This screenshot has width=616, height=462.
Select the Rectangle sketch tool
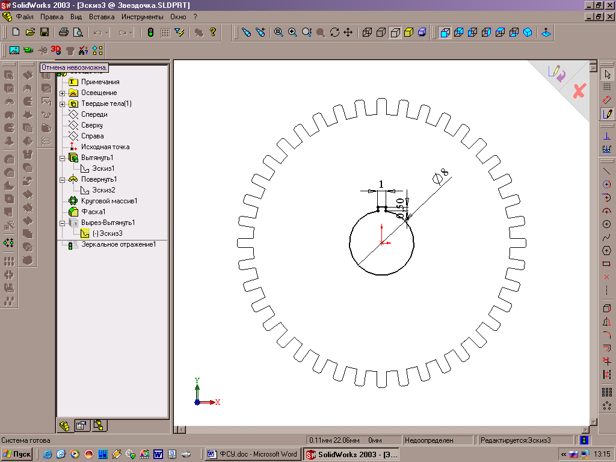[x=607, y=263]
